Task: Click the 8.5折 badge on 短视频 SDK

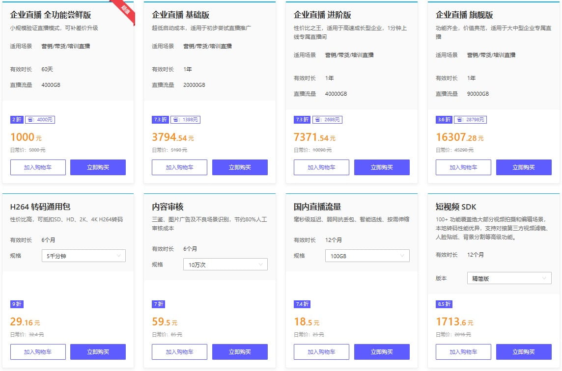Action: (x=443, y=304)
